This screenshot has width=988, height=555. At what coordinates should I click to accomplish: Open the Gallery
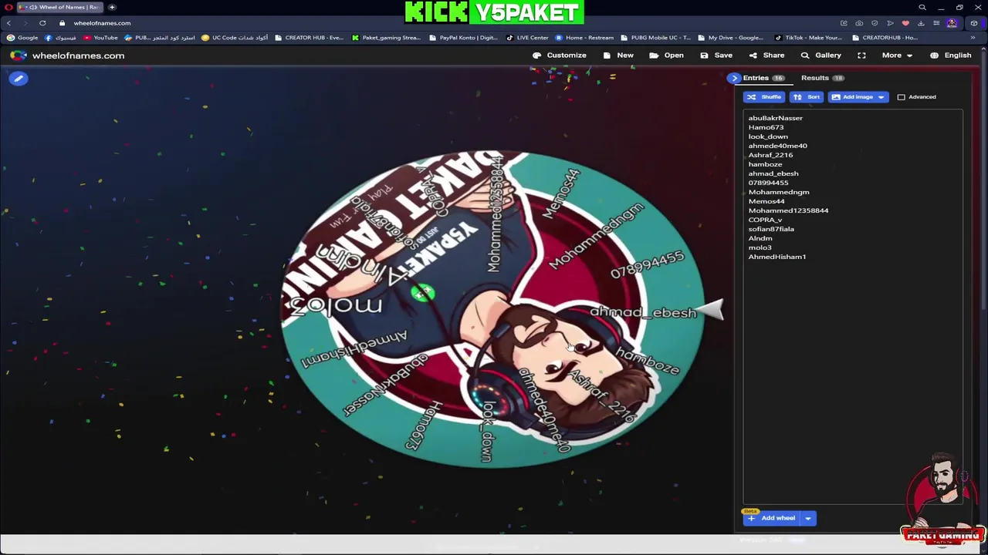[x=821, y=55]
